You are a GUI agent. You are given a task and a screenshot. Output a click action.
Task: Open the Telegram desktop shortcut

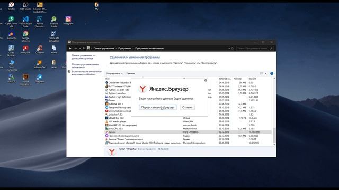pyautogui.click(x=40, y=79)
